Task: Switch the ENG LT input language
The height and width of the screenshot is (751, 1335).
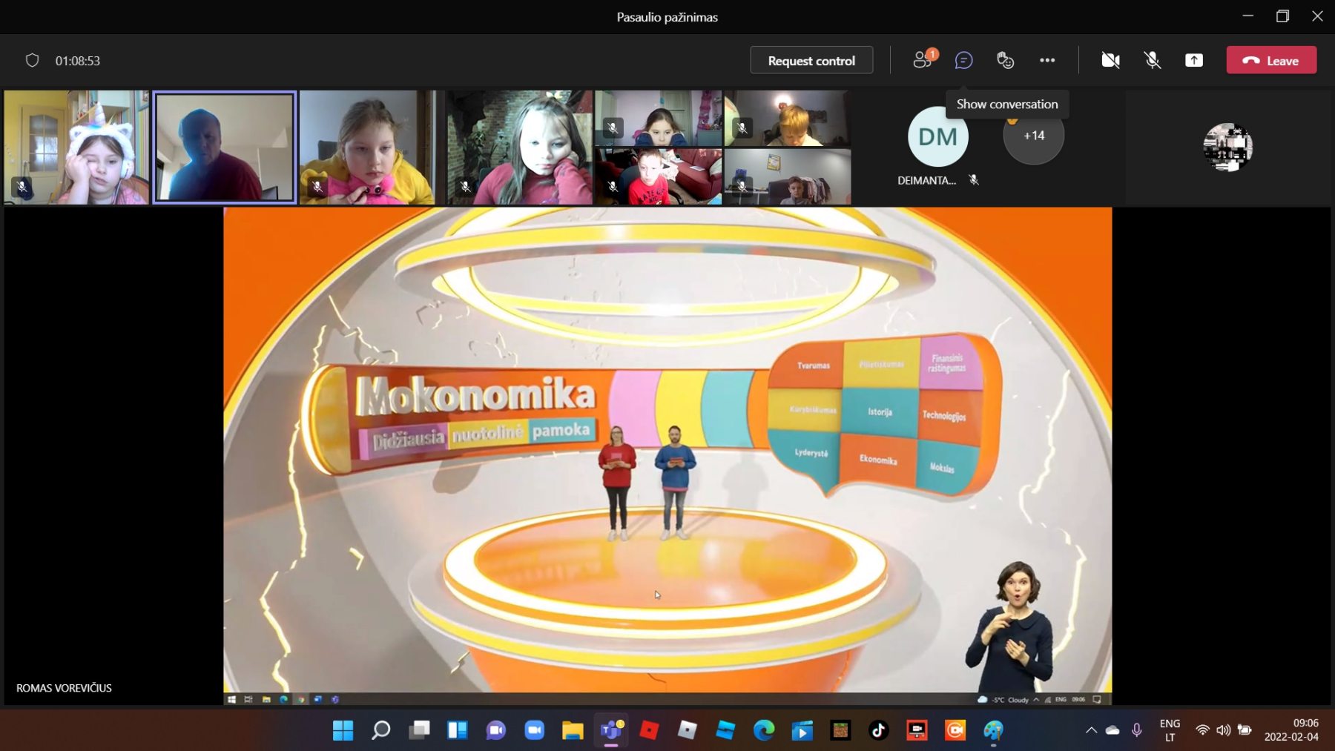Action: pyautogui.click(x=1170, y=730)
